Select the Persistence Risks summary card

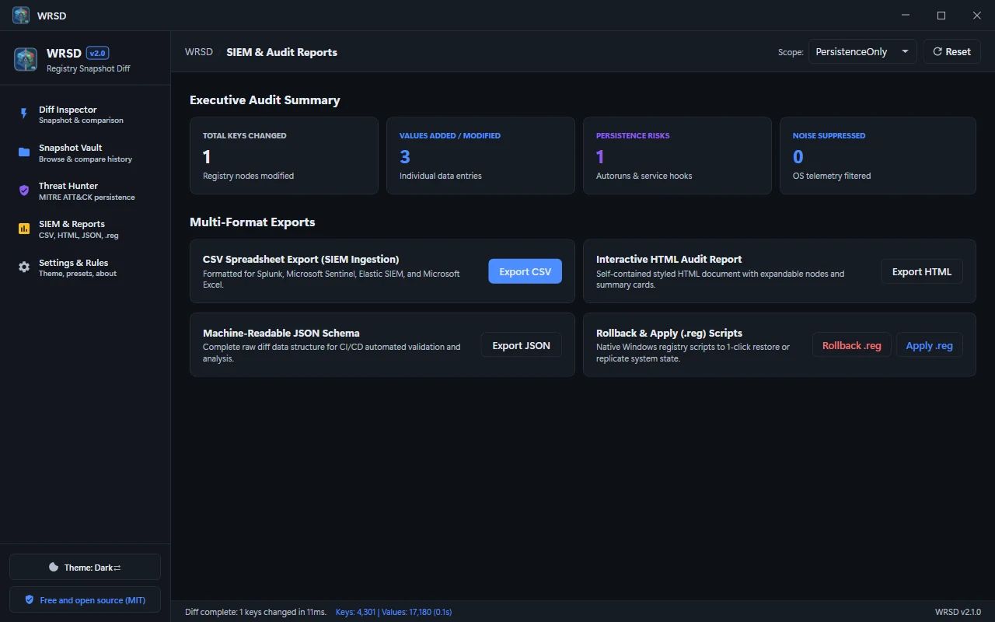point(677,155)
